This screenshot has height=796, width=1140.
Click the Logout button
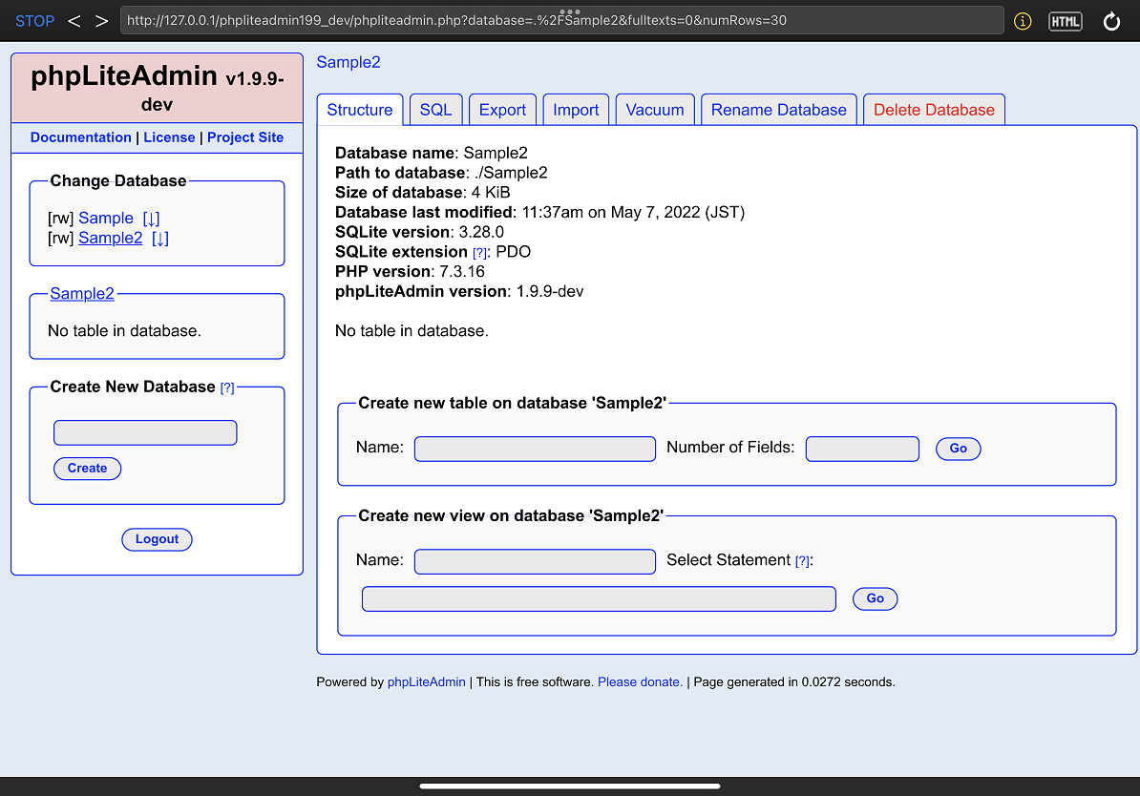click(x=157, y=539)
